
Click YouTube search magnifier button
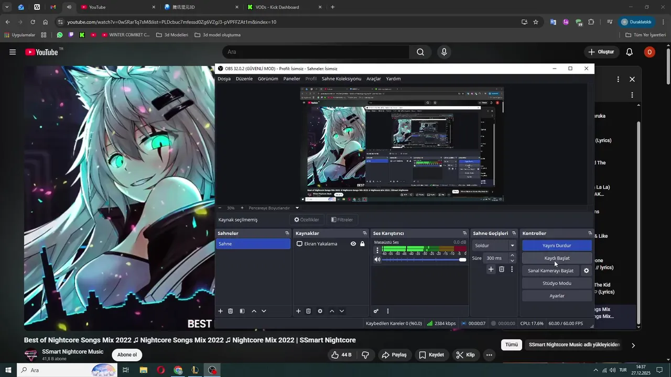(x=420, y=52)
